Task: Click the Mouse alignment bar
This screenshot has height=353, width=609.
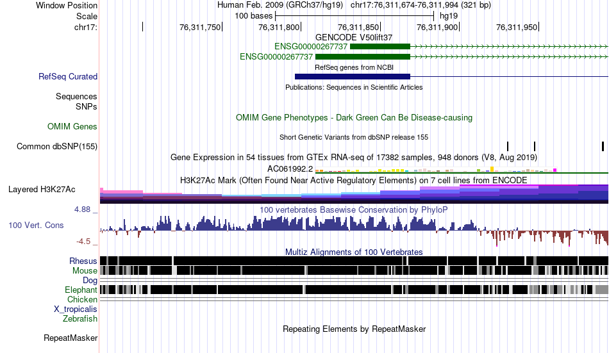Action: click(x=354, y=270)
